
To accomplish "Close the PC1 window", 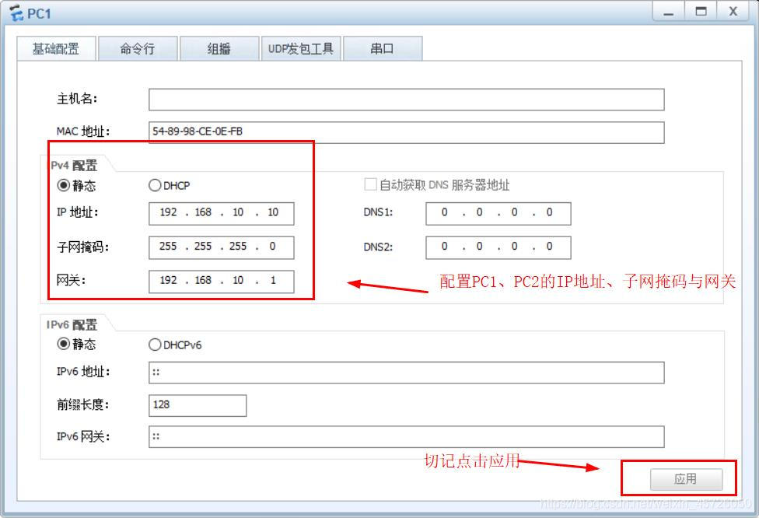I will 733,12.
